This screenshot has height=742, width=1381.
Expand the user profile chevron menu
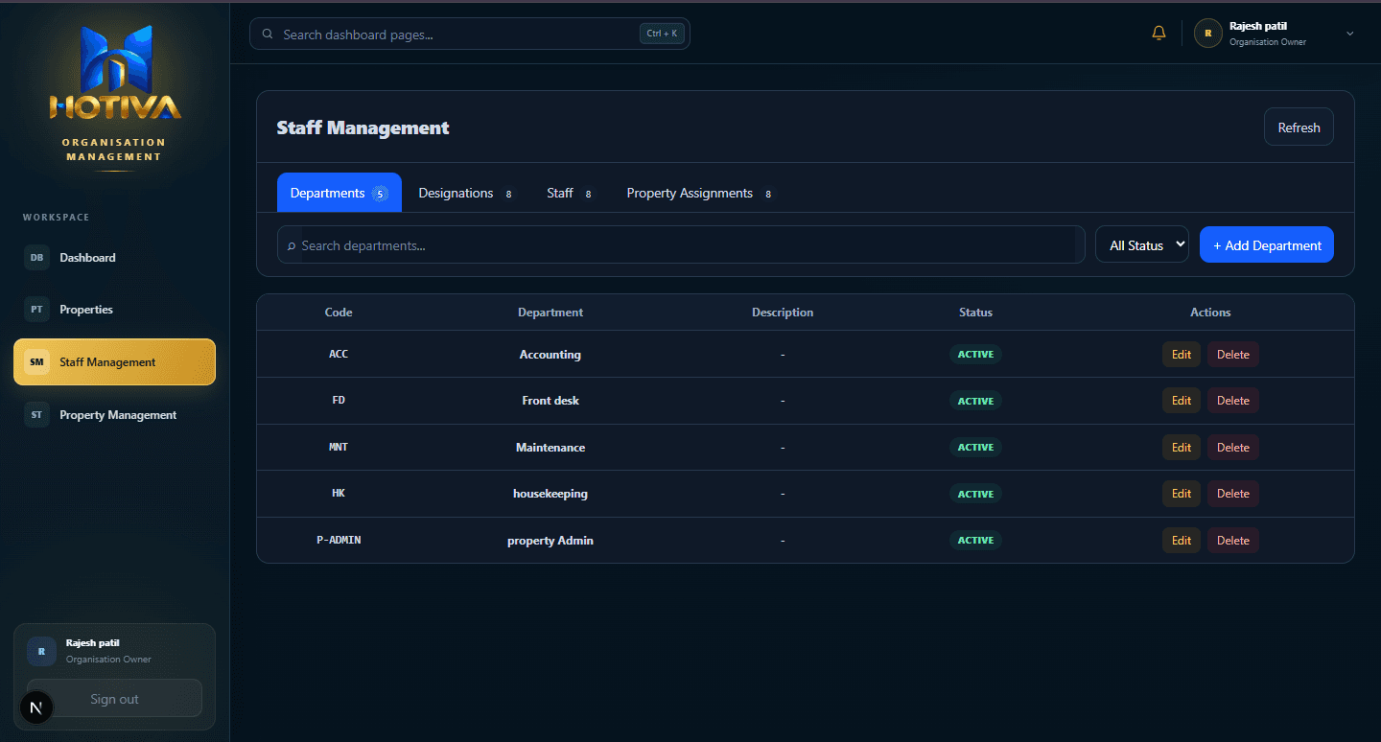click(1350, 34)
